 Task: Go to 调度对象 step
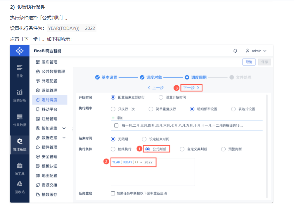151,77
